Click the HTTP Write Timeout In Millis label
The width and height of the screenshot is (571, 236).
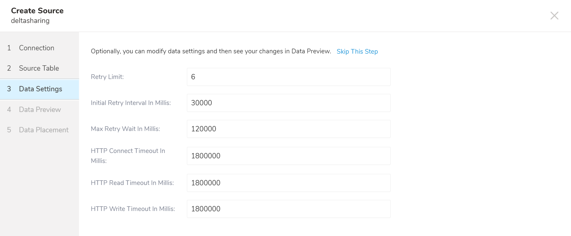133,209
